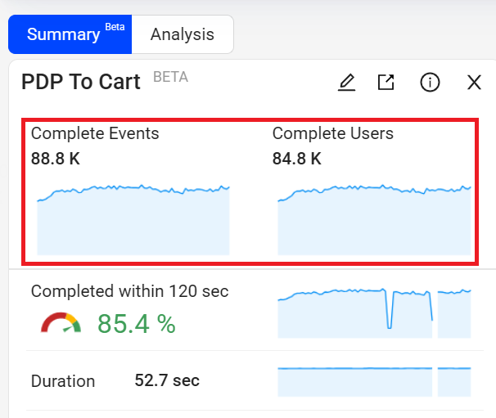
Task: Close the PDP To Cart panel
Action: click(474, 82)
